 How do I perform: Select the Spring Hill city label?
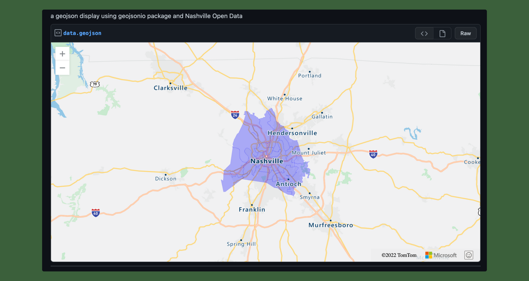pyautogui.click(x=241, y=244)
